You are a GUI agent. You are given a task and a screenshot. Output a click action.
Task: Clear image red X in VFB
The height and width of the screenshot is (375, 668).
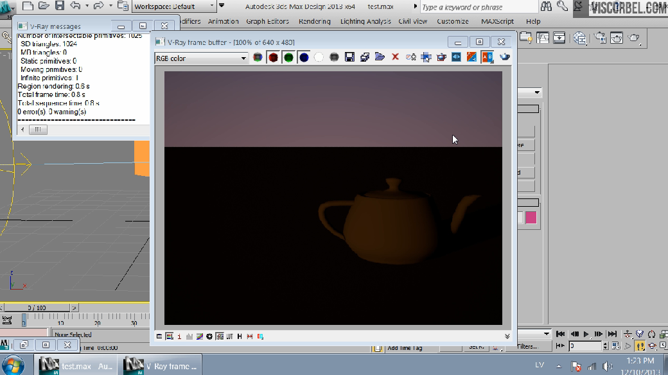pyautogui.click(x=395, y=57)
